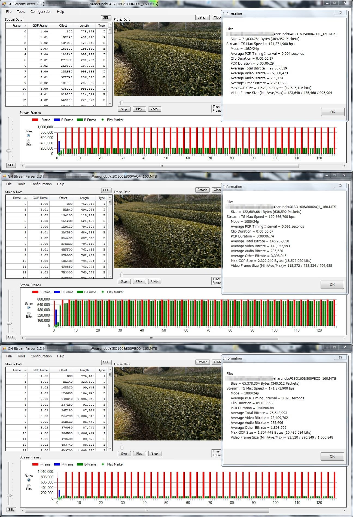The image size is (353, 517).
Task: Select the Bytes radio button in middle window
Action: 29,308
